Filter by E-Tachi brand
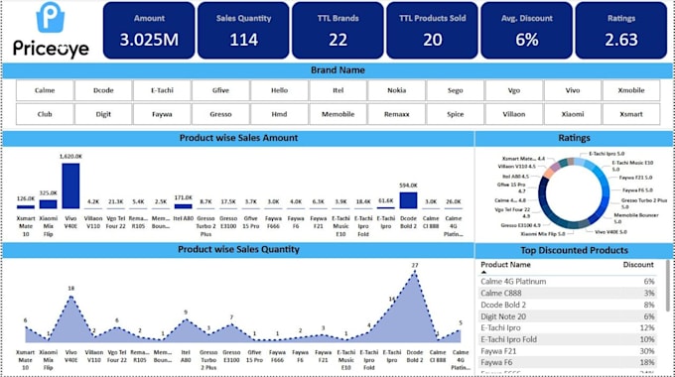 (162, 90)
